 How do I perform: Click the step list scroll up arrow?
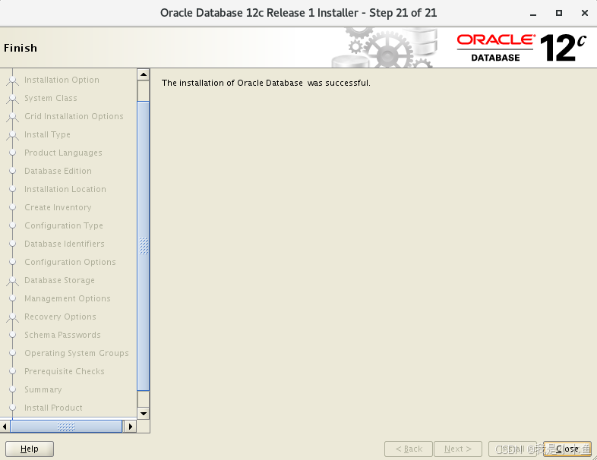[x=143, y=74]
